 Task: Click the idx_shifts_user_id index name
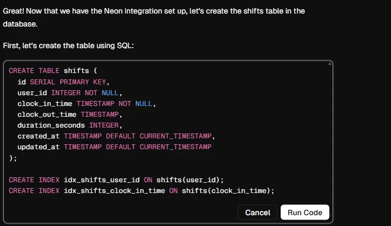(x=102, y=180)
